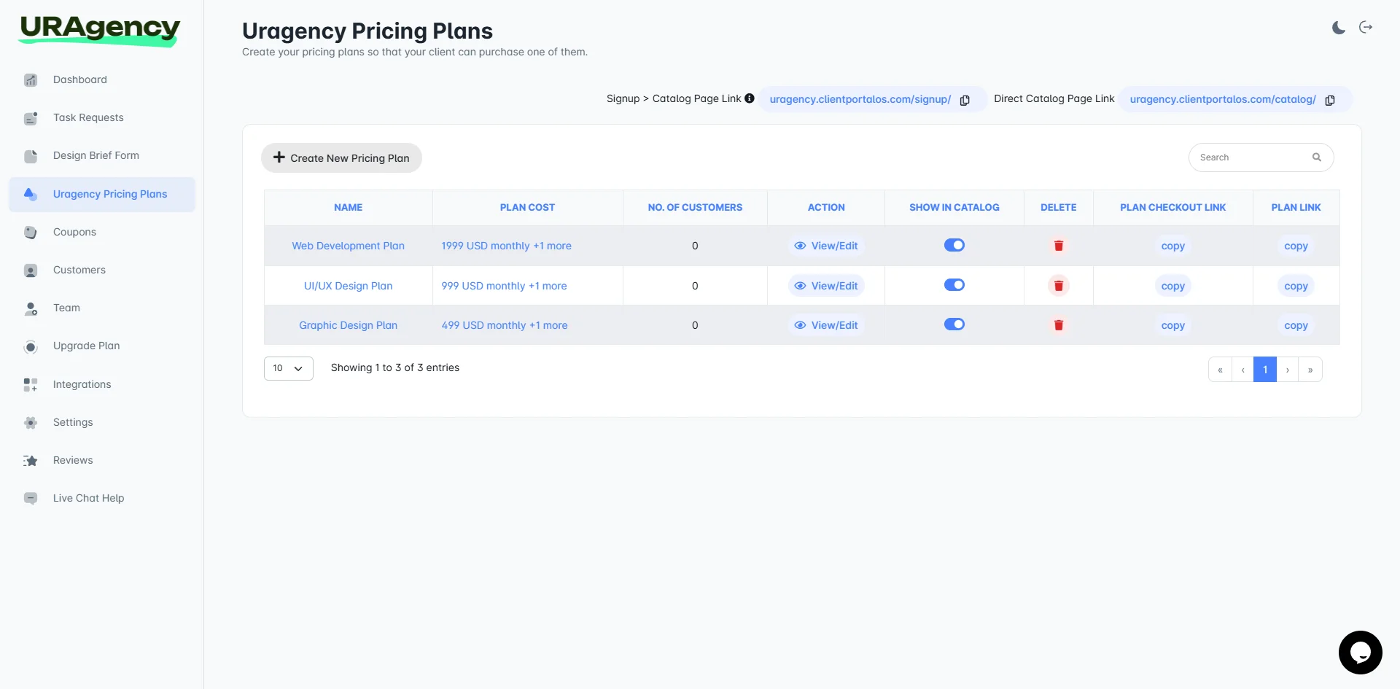The height and width of the screenshot is (689, 1400).
Task: Delete the Web Development Plan via trash icon
Action: (x=1058, y=246)
